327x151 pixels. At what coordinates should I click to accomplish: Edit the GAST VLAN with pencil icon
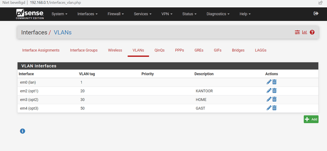pyautogui.click(x=269, y=108)
